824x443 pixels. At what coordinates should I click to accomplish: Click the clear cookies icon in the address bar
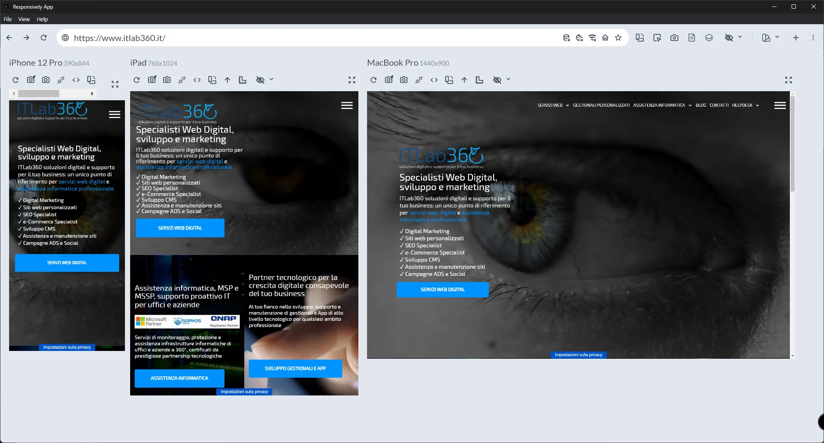(579, 38)
